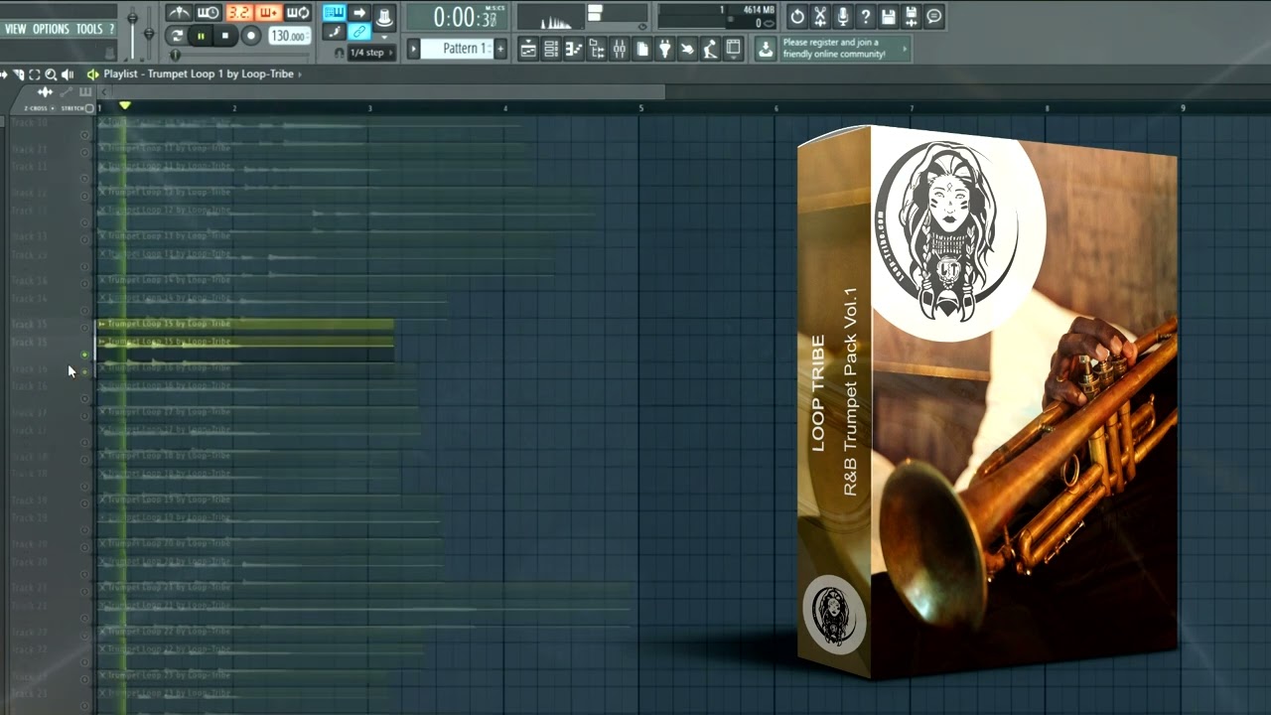The image size is (1271, 715).
Task: Open the Channel rack icon
Action: [551, 49]
